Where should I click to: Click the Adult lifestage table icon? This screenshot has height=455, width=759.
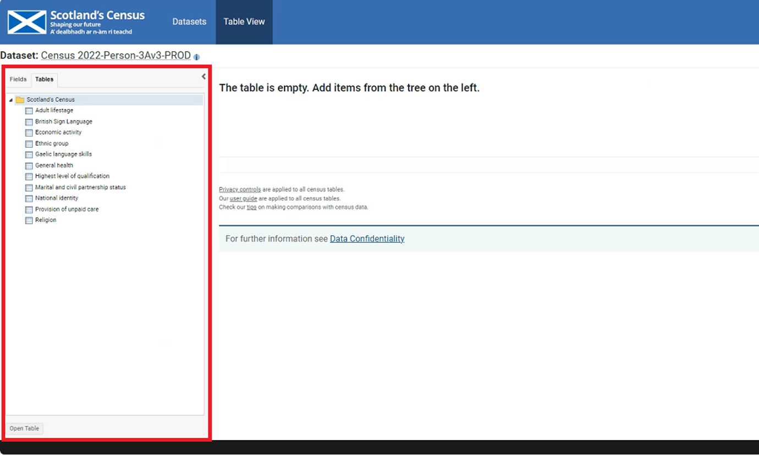pos(29,111)
